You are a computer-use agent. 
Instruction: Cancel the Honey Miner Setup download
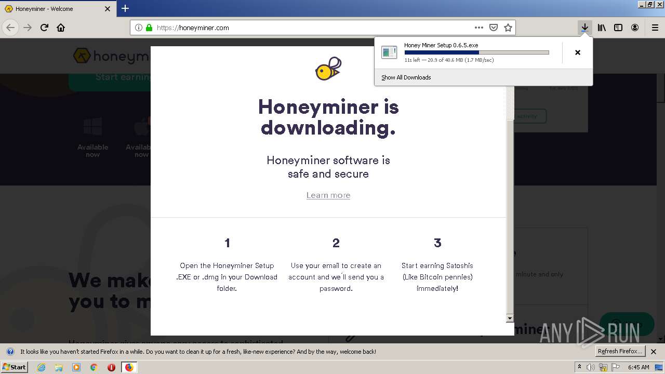coord(578,52)
